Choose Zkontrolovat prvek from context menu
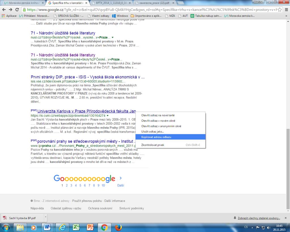The width and height of the screenshot is (290, 232). click(170, 145)
